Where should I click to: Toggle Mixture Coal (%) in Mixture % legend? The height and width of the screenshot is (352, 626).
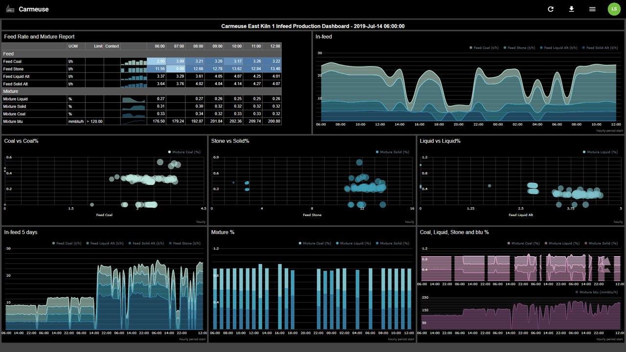[x=315, y=243]
